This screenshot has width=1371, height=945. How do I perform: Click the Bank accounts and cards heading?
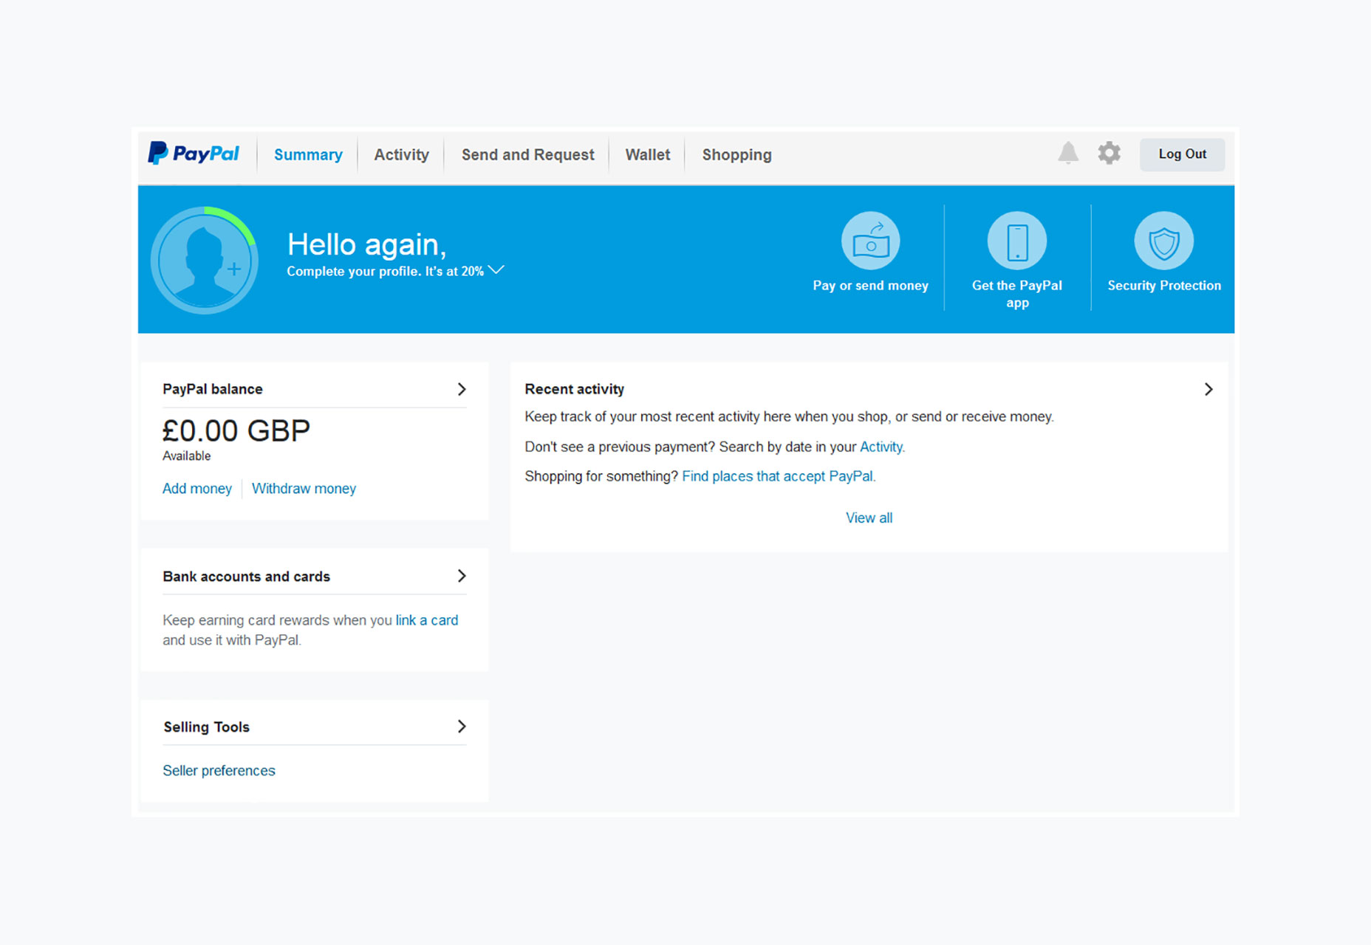(246, 577)
